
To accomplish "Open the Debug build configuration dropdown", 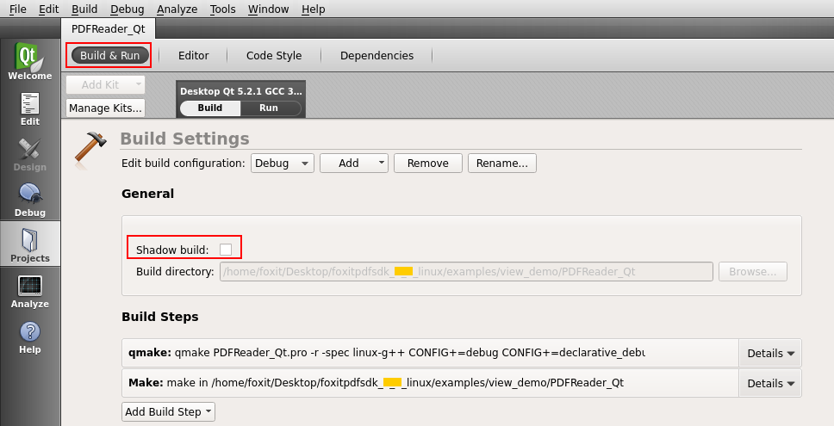I will tap(283, 163).
